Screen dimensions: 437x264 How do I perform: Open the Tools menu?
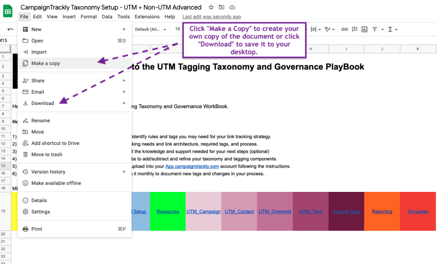(x=123, y=17)
